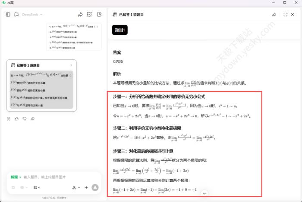Viewport: 302px width, 202px height.
Task: Open the scissors screenshot dropdown
Action: tap(75, 187)
